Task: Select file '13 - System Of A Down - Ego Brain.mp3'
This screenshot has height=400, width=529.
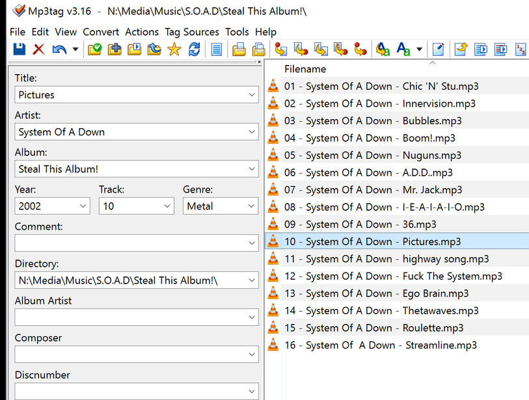Action: click(x=377, y=293)
